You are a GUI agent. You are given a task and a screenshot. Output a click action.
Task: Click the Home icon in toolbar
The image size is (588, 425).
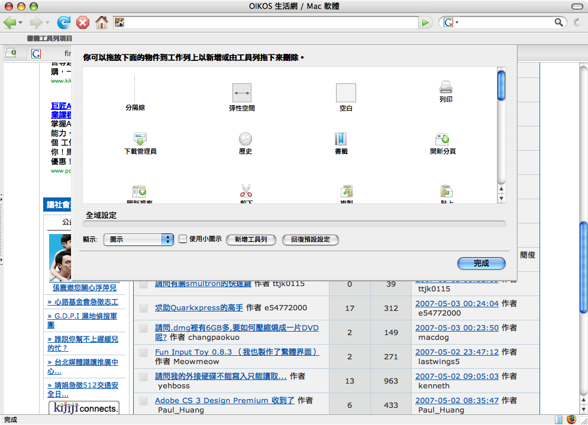click(102, 22)
